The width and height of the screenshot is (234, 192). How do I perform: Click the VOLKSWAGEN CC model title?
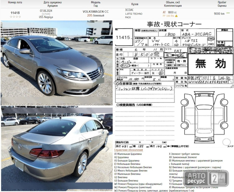(x=96, y=12)
